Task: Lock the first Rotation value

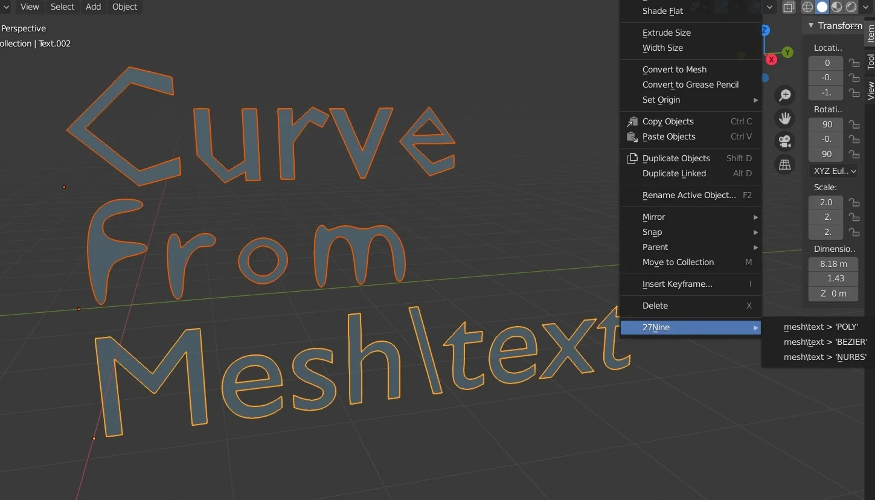Action: 854,124
